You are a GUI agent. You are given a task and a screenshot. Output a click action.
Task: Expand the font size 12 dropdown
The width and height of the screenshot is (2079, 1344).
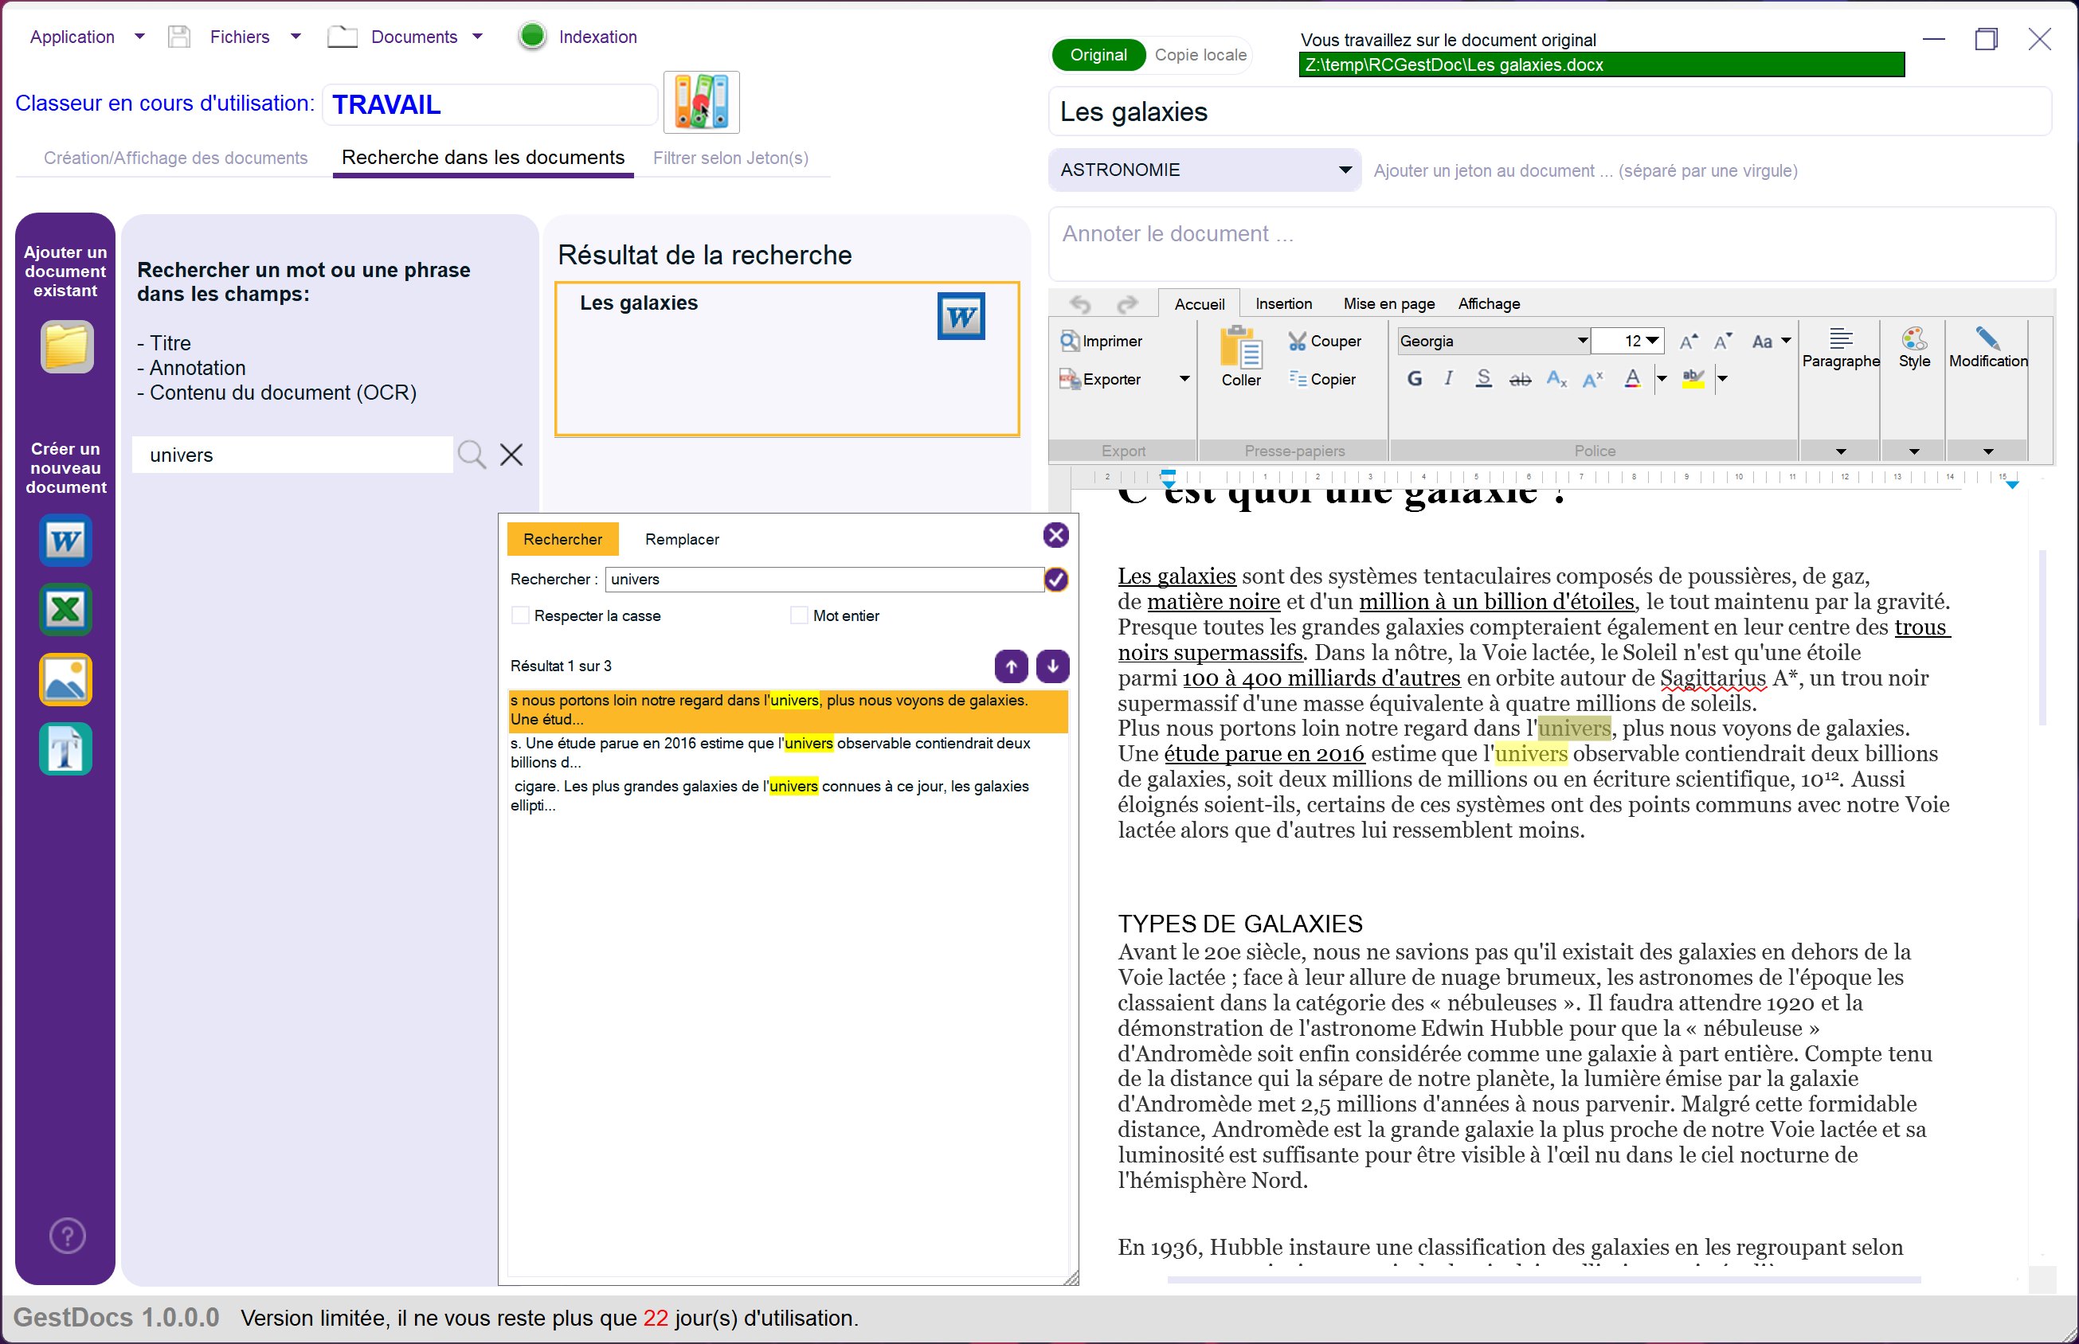[1653, 342]
